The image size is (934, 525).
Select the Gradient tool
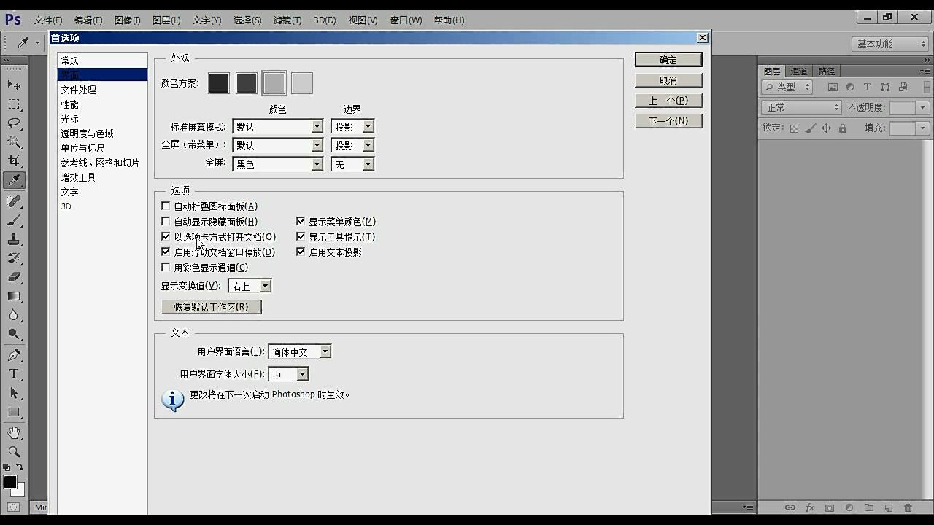14,296
